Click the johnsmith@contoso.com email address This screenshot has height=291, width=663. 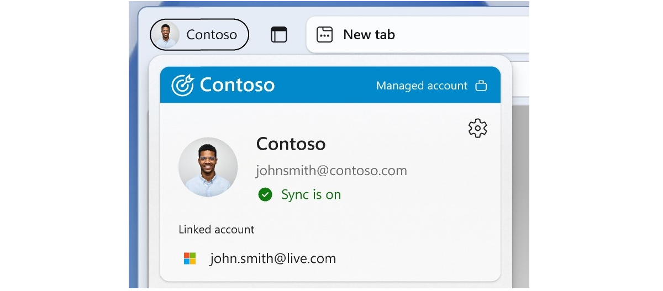331,171
